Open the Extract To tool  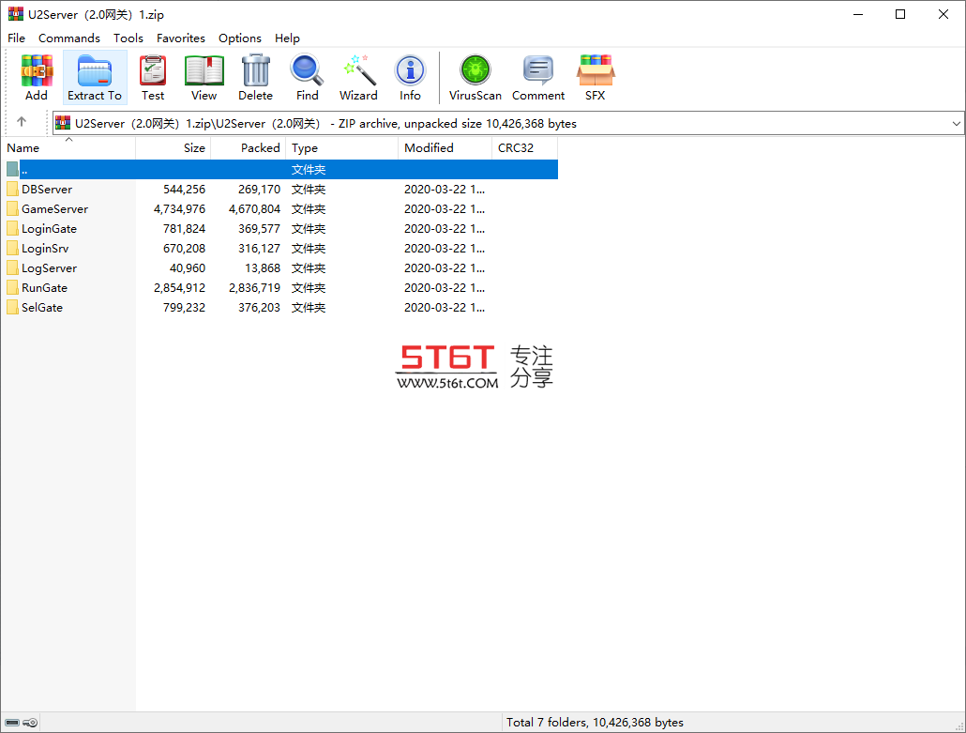coord(95,78)
